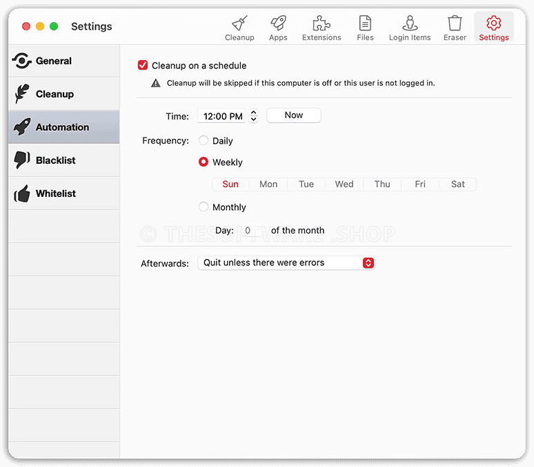The width and height of the screenshot is (534, 467).
Task: Click the Weekly label text
Action: pyautogui.click(x=228, y=162)
